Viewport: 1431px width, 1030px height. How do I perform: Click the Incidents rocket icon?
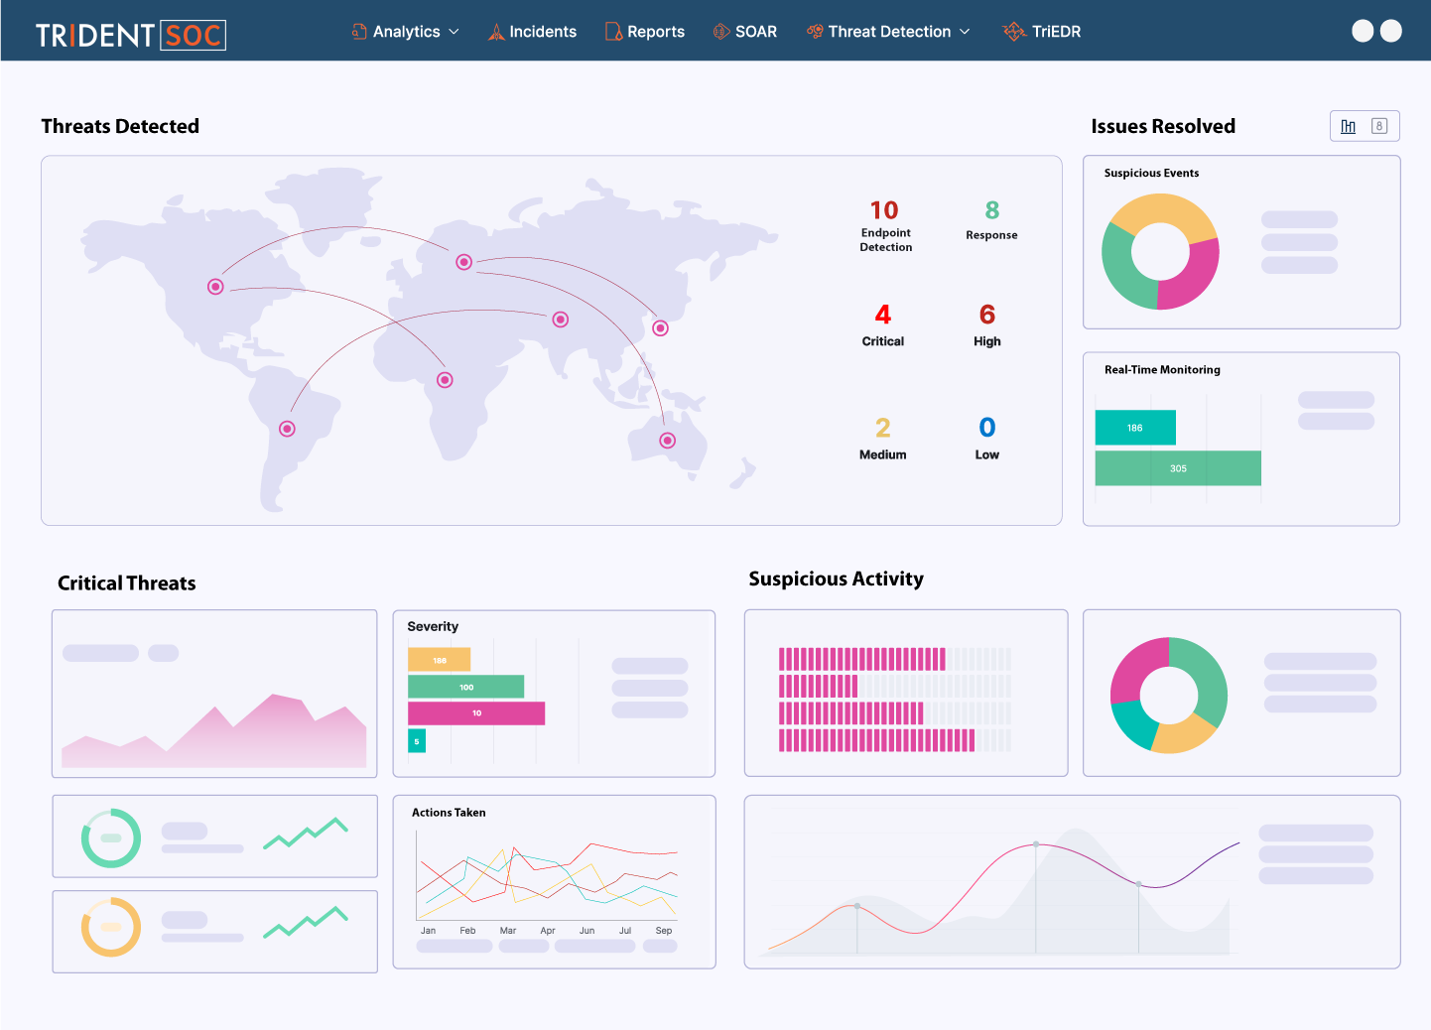(496, 32)
